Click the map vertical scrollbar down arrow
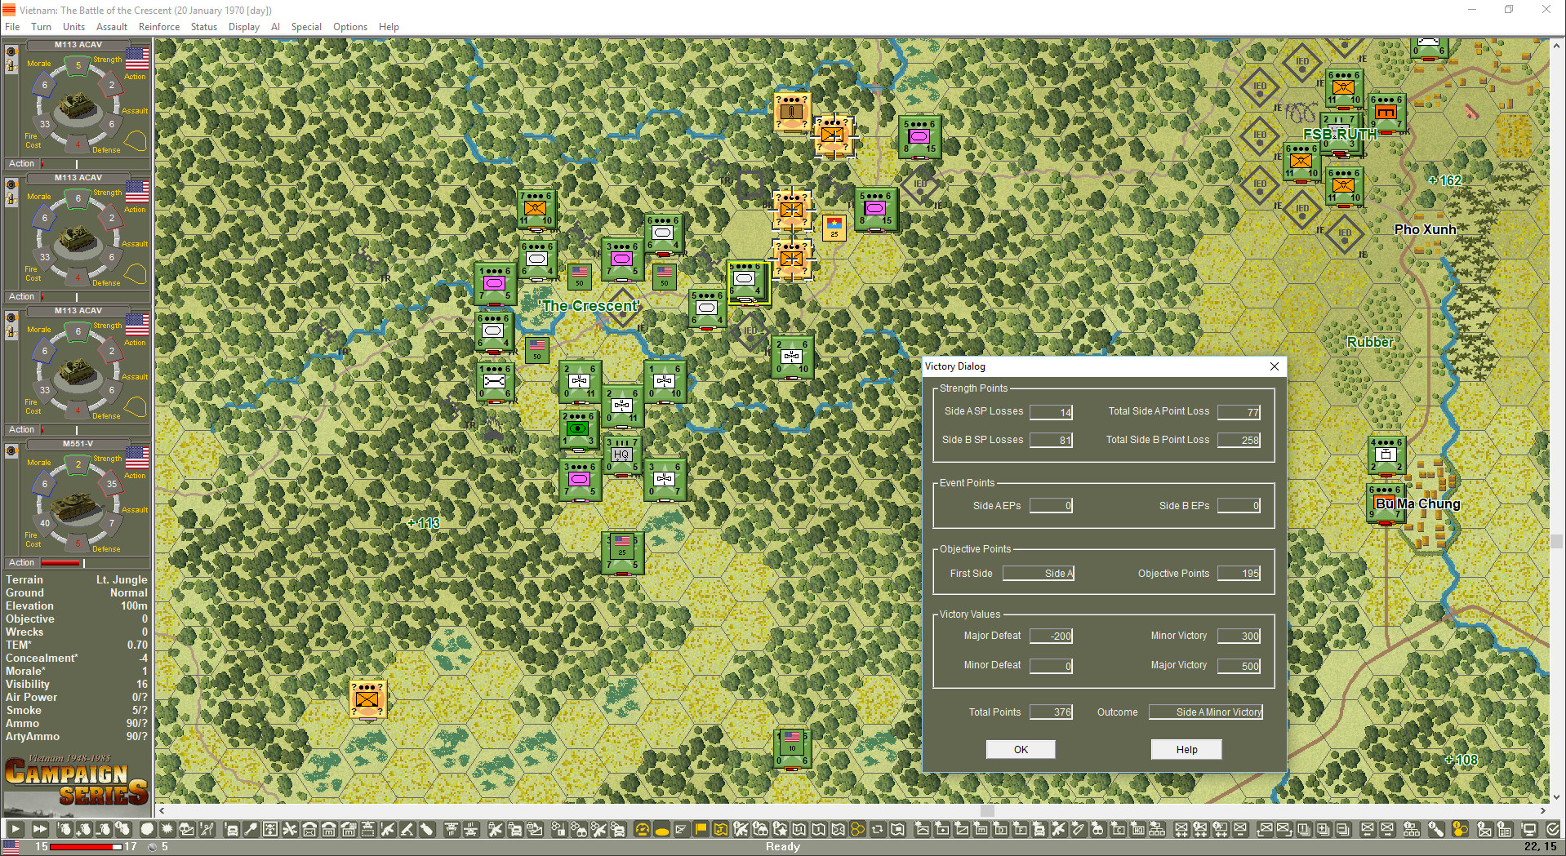 click(1556, 797)
